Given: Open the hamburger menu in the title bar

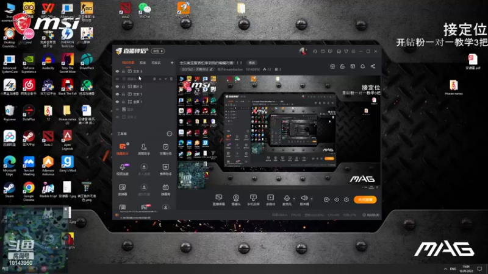Looking at the screenshot, I should (353, 51).
